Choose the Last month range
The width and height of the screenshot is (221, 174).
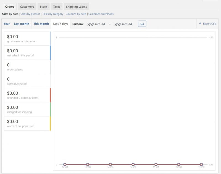click(22, 24)
